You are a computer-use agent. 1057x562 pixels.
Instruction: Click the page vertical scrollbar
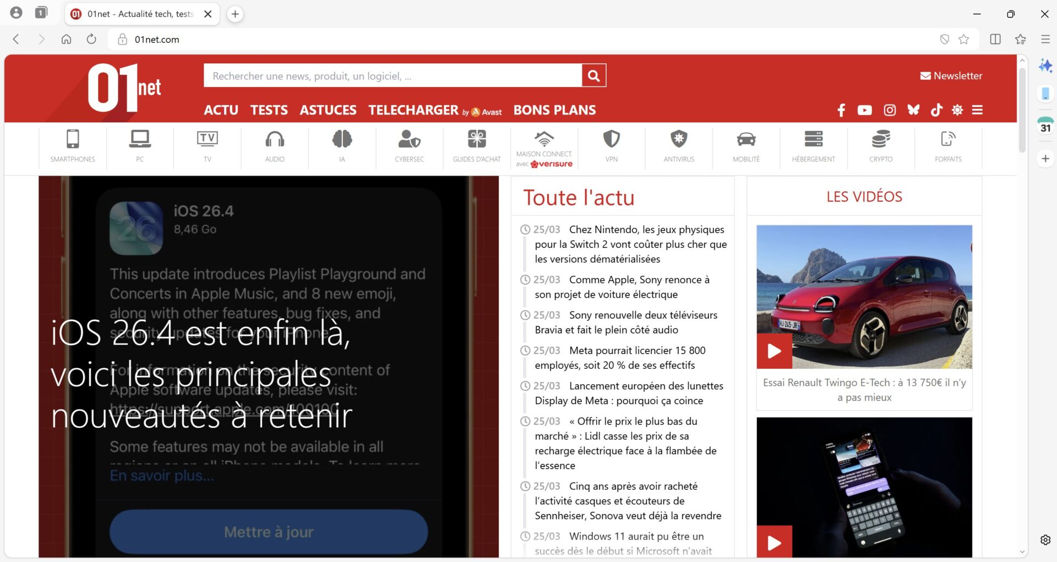tap(1022, 110)
